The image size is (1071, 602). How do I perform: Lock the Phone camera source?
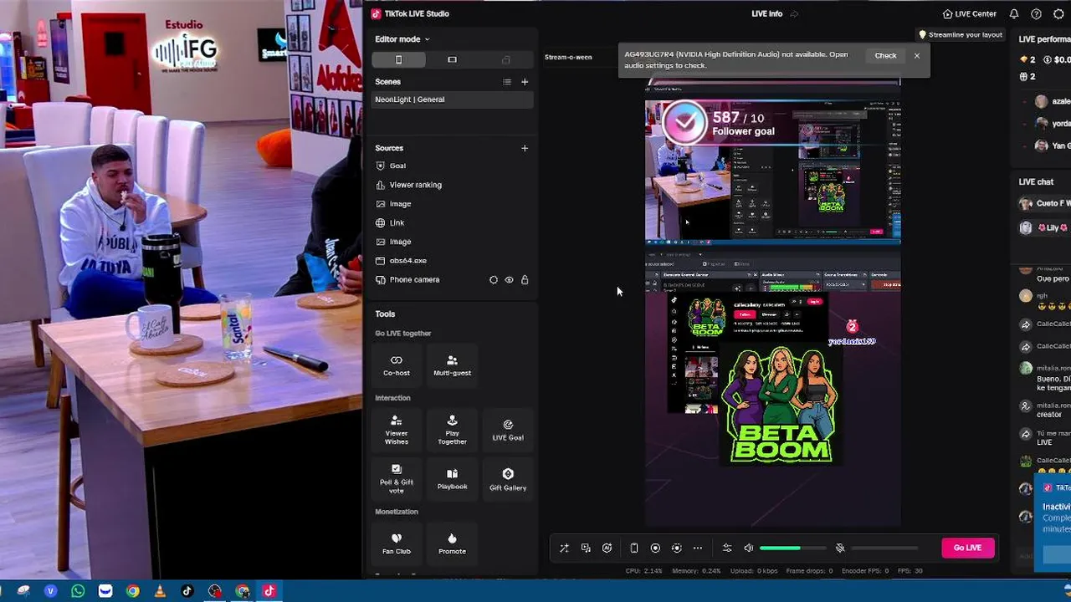click(x=525, y=280)
